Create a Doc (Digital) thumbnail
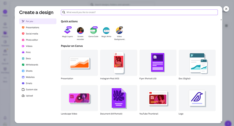The image size is (234, 126). tap(197, 63)
